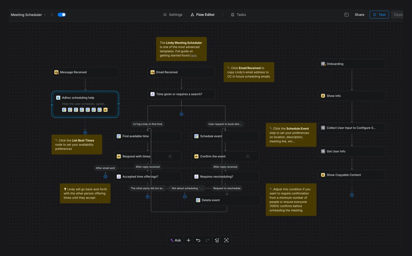
Task: Click the condition icon on Time given node
Action: point(152,94)
